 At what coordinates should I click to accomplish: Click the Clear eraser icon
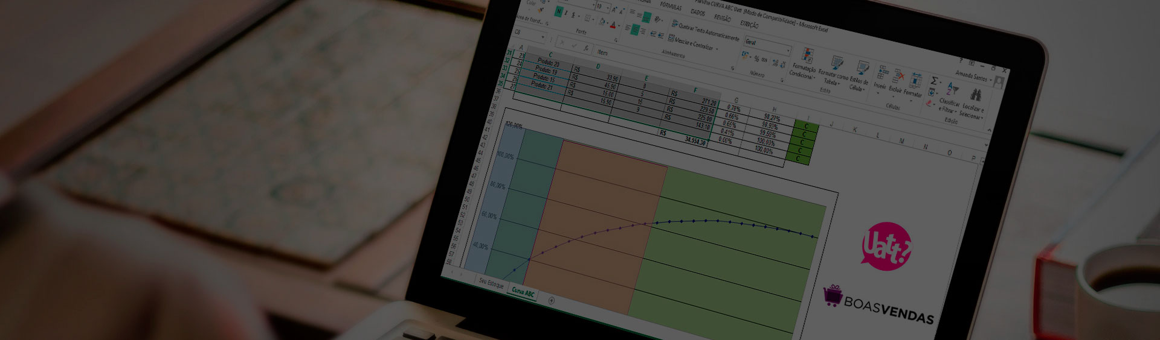[x=929, y=103]
